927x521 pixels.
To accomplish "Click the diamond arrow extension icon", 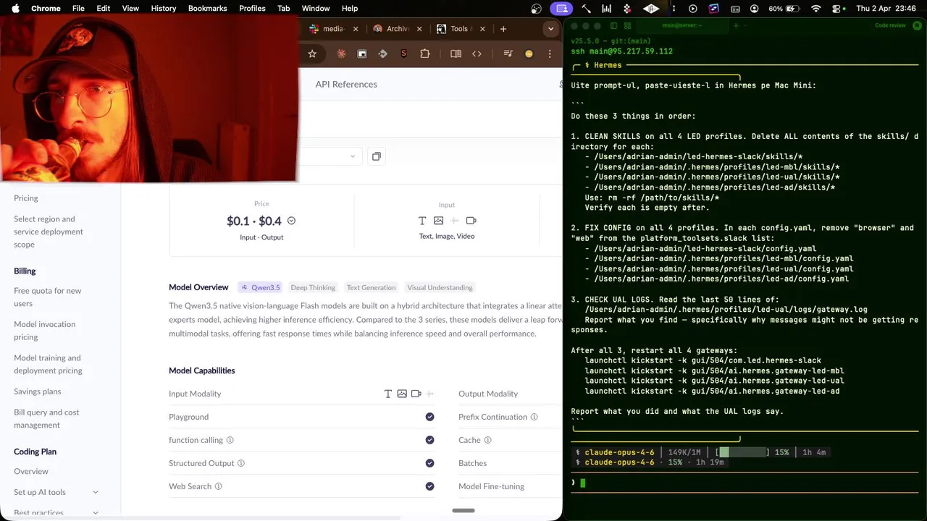I will point(383,54).
